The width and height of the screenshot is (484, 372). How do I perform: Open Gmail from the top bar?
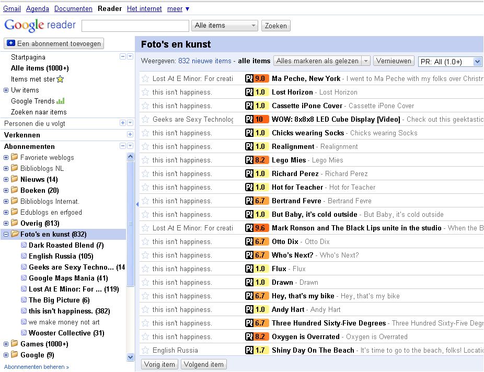pos(12,9)
